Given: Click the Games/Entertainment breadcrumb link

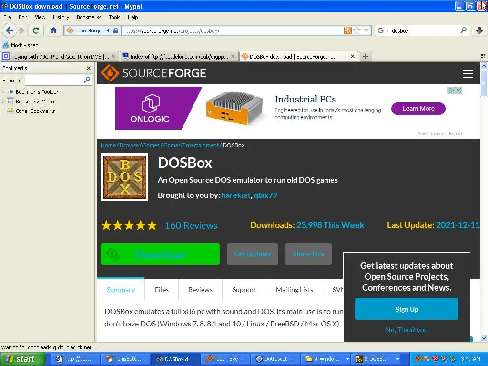Looking at the screenshot, I should 191,145.
